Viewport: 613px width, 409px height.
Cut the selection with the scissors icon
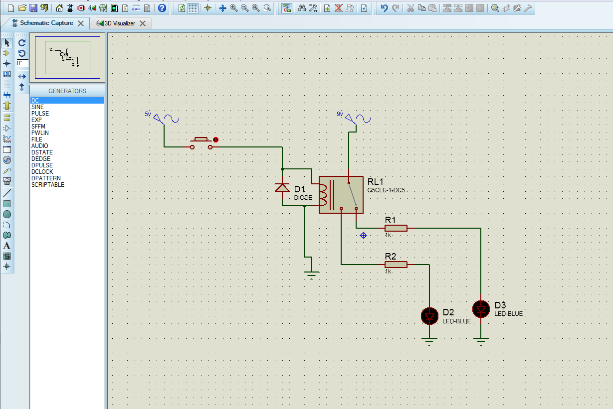(x=410, y=8)
